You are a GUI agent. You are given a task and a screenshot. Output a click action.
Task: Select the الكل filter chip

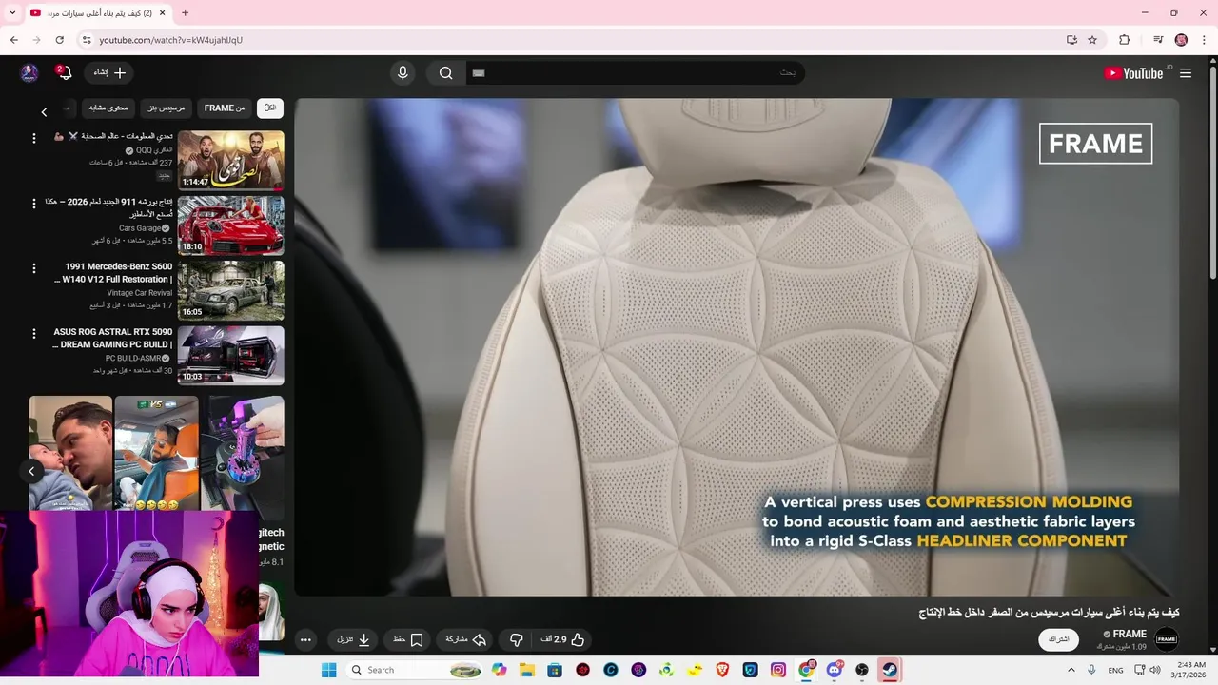click(270, 108)
